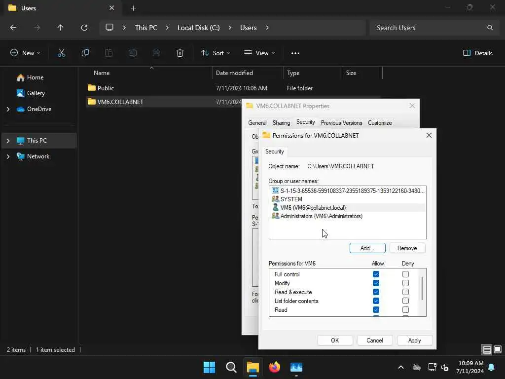Toggle Allow for Modify

click(376, 283)
